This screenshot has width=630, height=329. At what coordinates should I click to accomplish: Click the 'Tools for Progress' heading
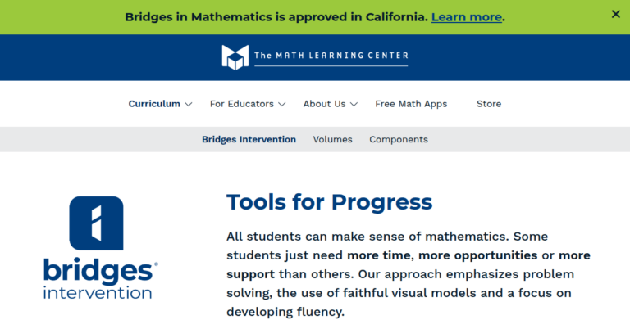pos(330,202)
